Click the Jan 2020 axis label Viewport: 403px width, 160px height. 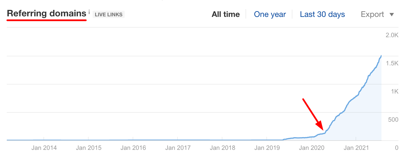point(312,148)
